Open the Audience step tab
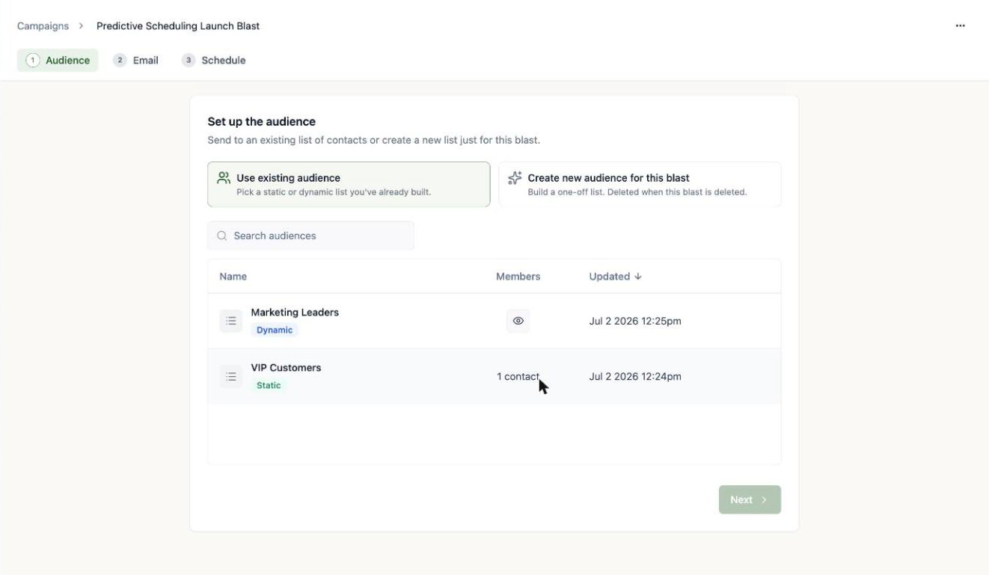989x575 pixels. (x=58, y=61)
